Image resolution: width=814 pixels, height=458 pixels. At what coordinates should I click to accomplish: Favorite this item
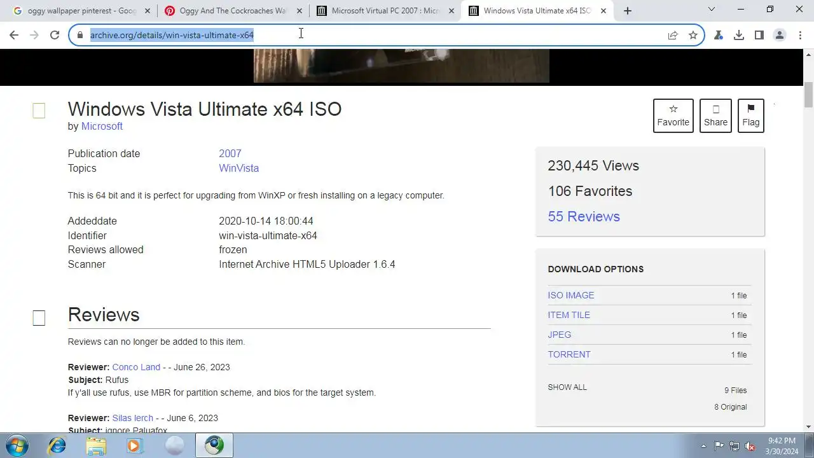tap(673, 116)
